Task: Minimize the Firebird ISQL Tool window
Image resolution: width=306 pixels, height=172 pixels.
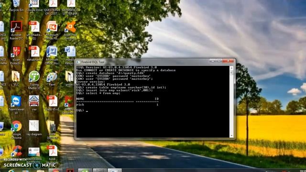Action: tap(213, 61)
